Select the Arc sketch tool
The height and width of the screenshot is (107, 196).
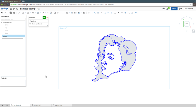[33, 13]
